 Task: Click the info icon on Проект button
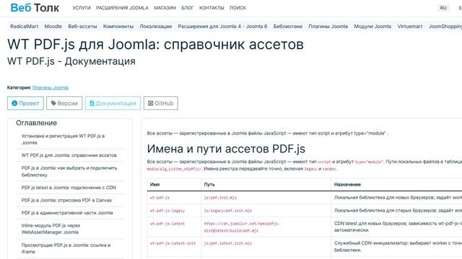(14, 103)
